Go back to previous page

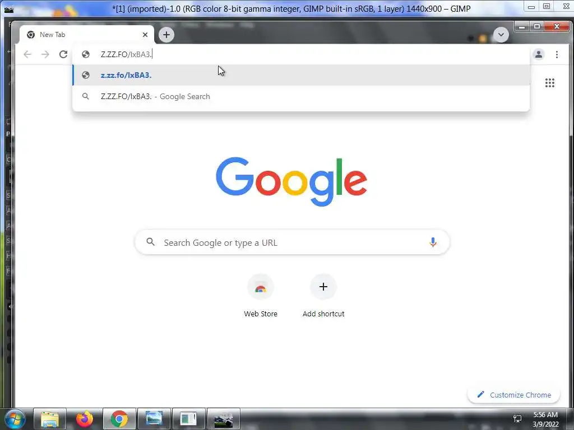[x=27, y=54]
